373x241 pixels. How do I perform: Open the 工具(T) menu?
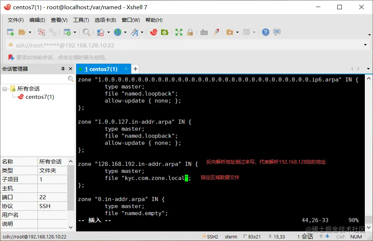click(x=81, y=20)
